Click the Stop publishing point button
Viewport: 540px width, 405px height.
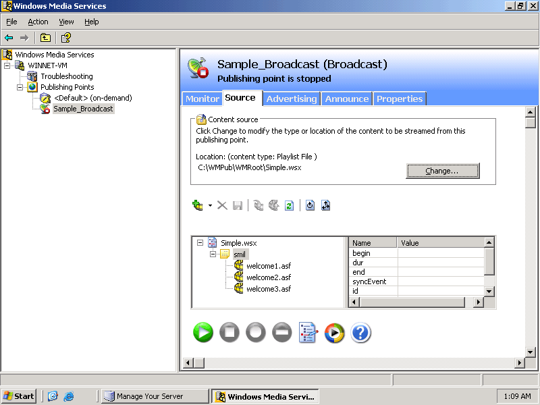[x=230, y=332]
